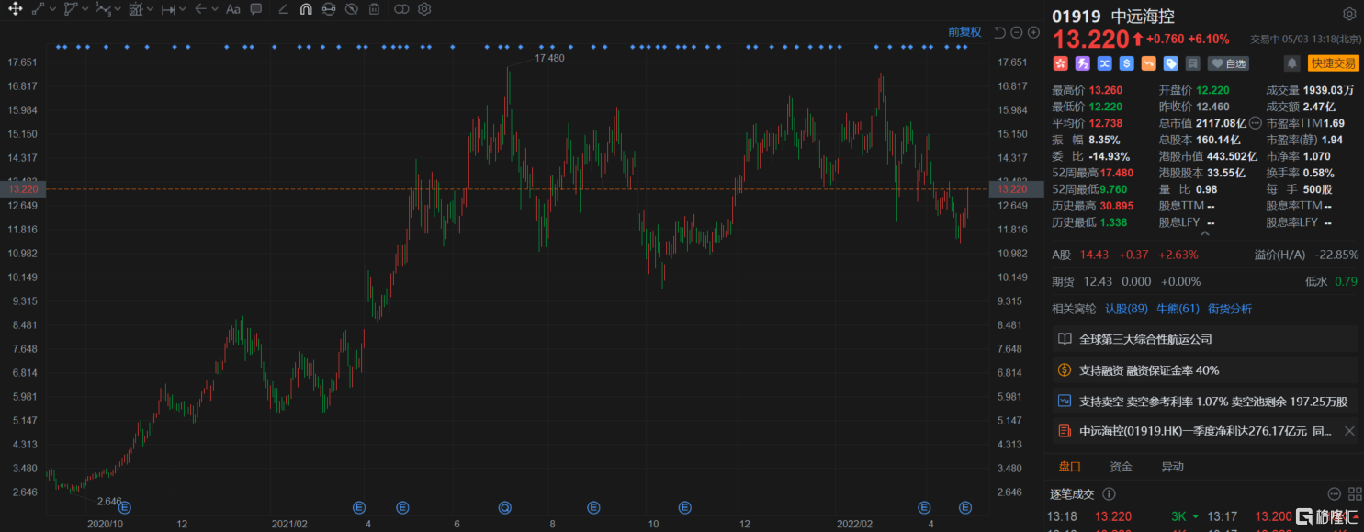Toggle 自选 favorite heart button

pos(1228,63)
